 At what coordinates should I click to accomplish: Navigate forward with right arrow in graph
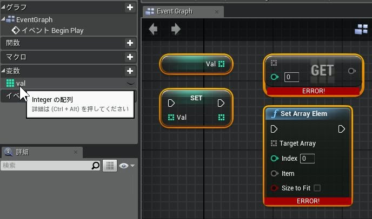tap(176, 29)
